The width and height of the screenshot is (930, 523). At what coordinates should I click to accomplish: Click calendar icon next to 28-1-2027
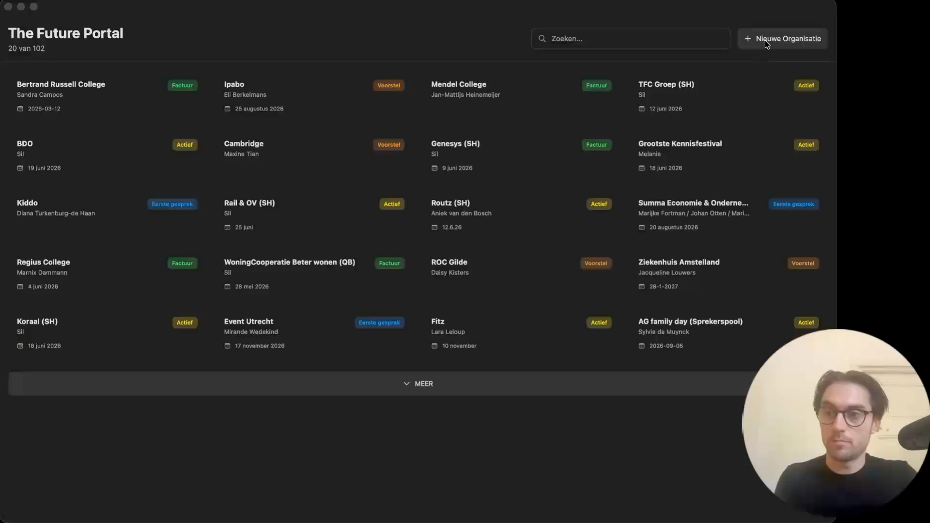click(x=642, y=287)
